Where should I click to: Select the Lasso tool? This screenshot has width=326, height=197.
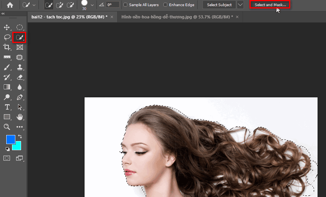coord(7,37)
